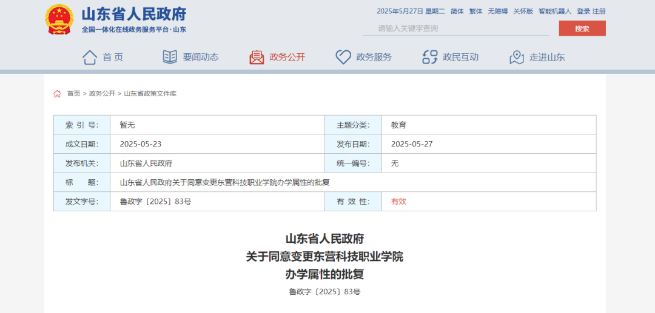The width and height of the screenshot is (655, 313).
Task: Click the 暂无 index number value
Action: pos(127,125)
